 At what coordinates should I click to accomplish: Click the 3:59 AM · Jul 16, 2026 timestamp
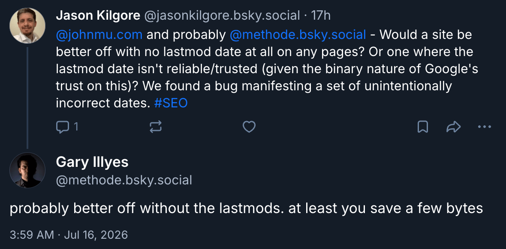(x=69, y=234)
